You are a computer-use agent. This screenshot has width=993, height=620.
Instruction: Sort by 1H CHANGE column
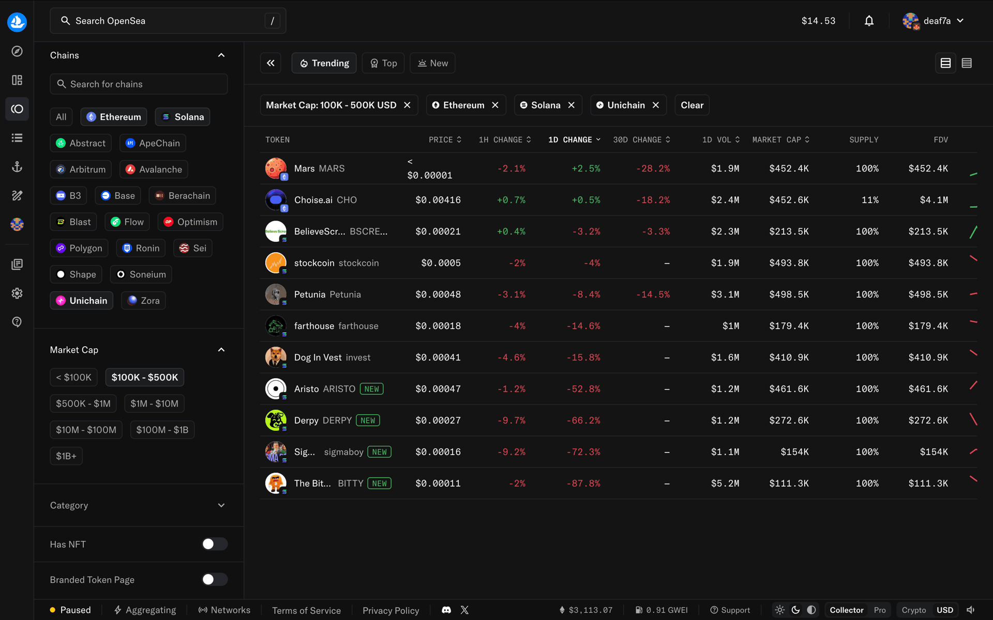505,140
